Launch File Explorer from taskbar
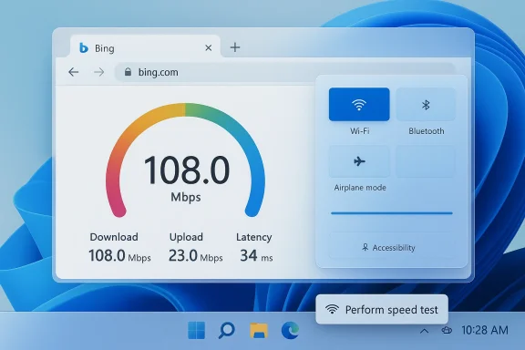This screenshot has width=525, height=350. 259,331
